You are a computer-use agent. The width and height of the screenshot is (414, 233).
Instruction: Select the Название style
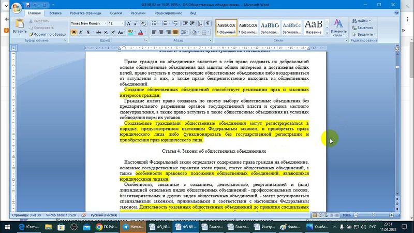314,27
